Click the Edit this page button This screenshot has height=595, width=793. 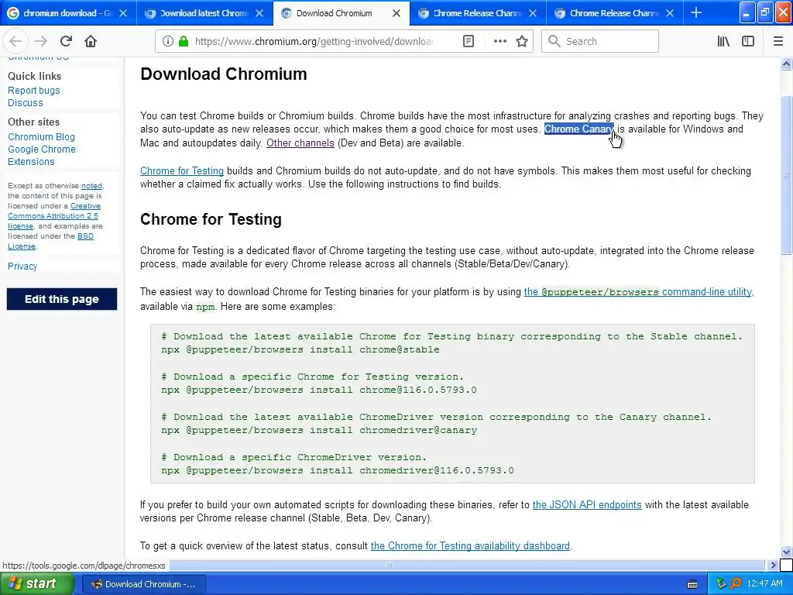62,299
